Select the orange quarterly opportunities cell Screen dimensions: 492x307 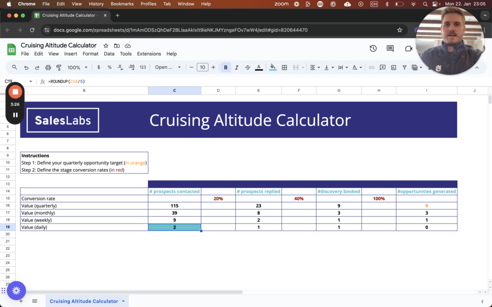tap(426, 206)
